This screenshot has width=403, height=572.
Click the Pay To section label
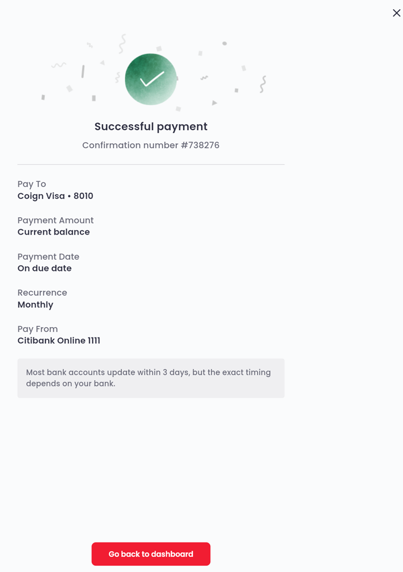click(x=32, y=184)
